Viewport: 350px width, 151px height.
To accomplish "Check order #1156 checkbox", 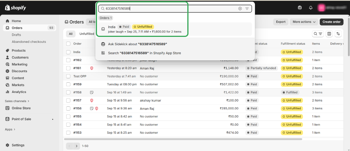I will (68, 108).
